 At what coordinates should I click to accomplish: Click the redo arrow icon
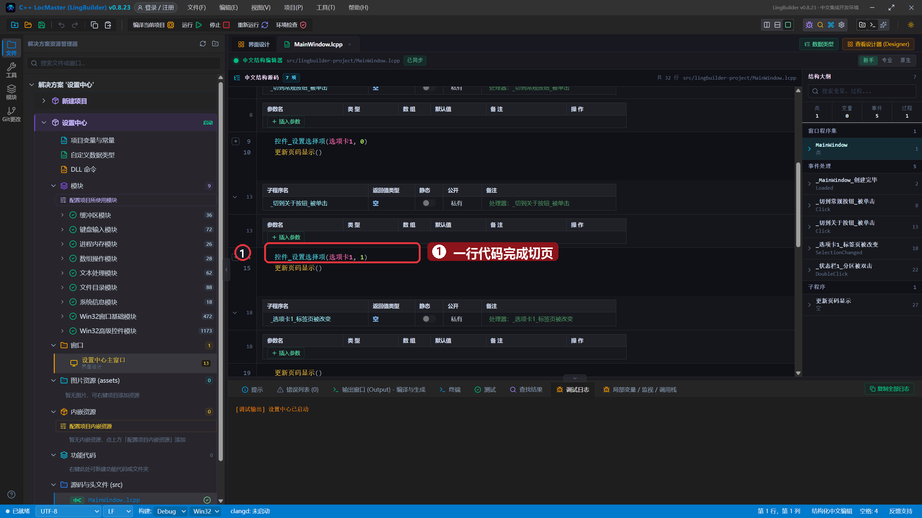(75, 25)
